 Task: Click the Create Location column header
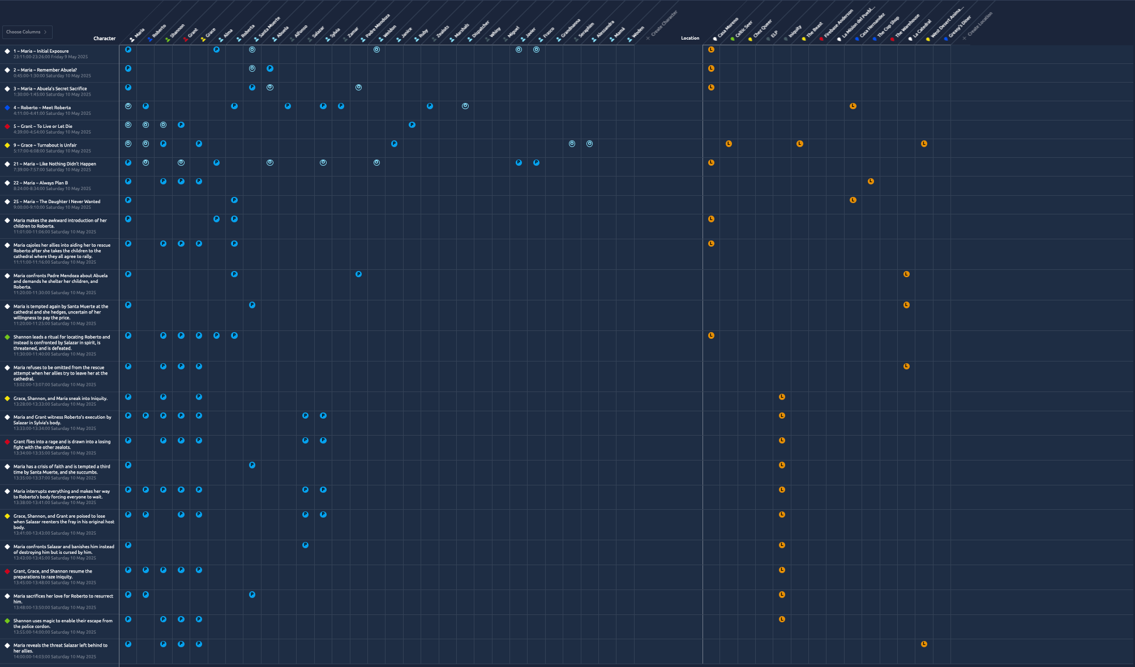(x=977, y=25)
